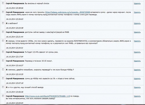
Task: Select checkbox of the 22:26:03 webmoney message
Action: click(x=3, y=12)
